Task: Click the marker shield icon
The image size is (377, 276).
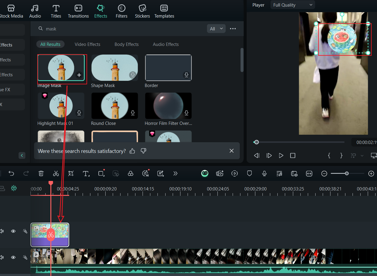Action: click(249, 173)
